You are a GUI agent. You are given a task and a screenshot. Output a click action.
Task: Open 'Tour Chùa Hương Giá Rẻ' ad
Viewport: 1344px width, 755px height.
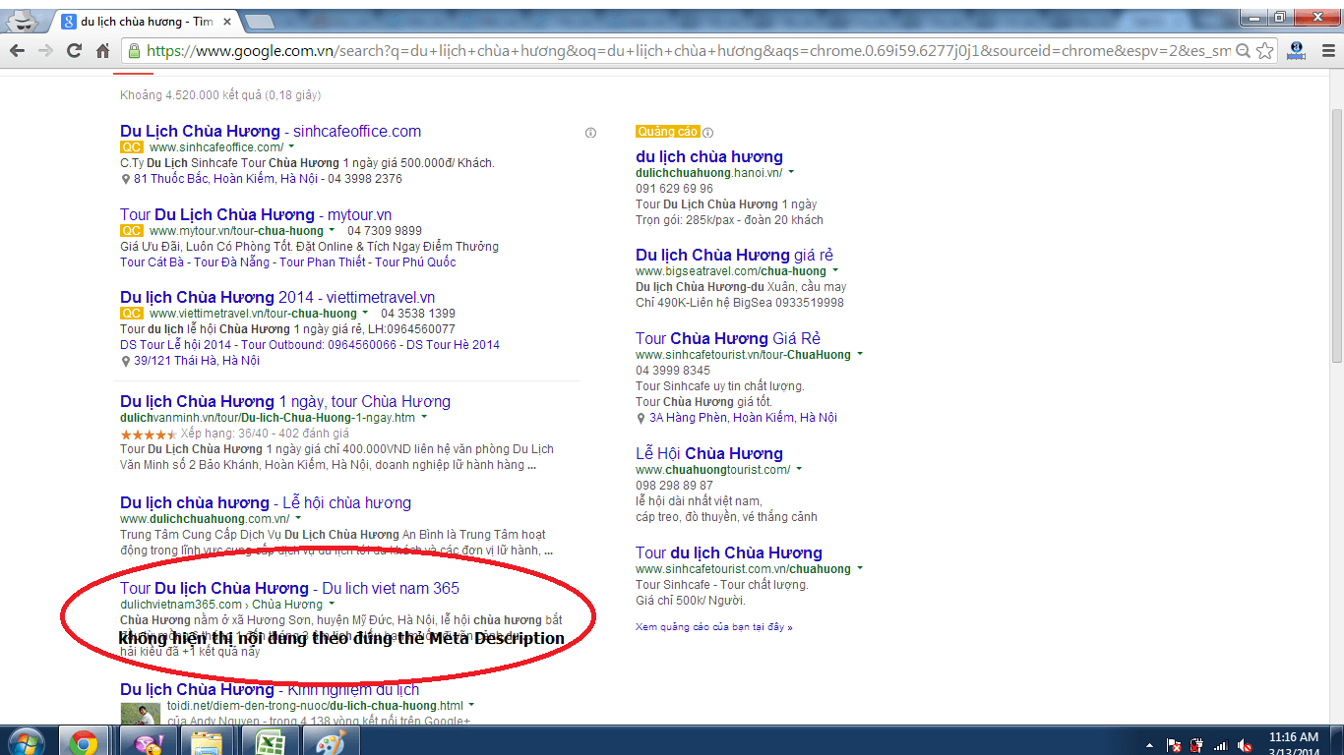point(728,338)
